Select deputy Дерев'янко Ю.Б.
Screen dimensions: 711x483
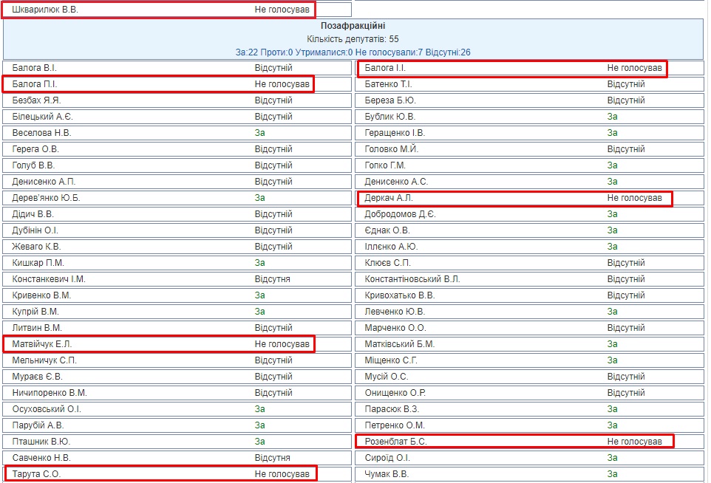46,198
